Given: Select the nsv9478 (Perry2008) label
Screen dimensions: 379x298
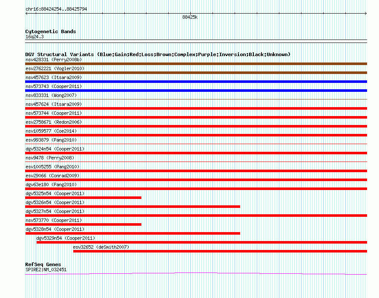Looking at the screenshot, I should click(50, 158).
